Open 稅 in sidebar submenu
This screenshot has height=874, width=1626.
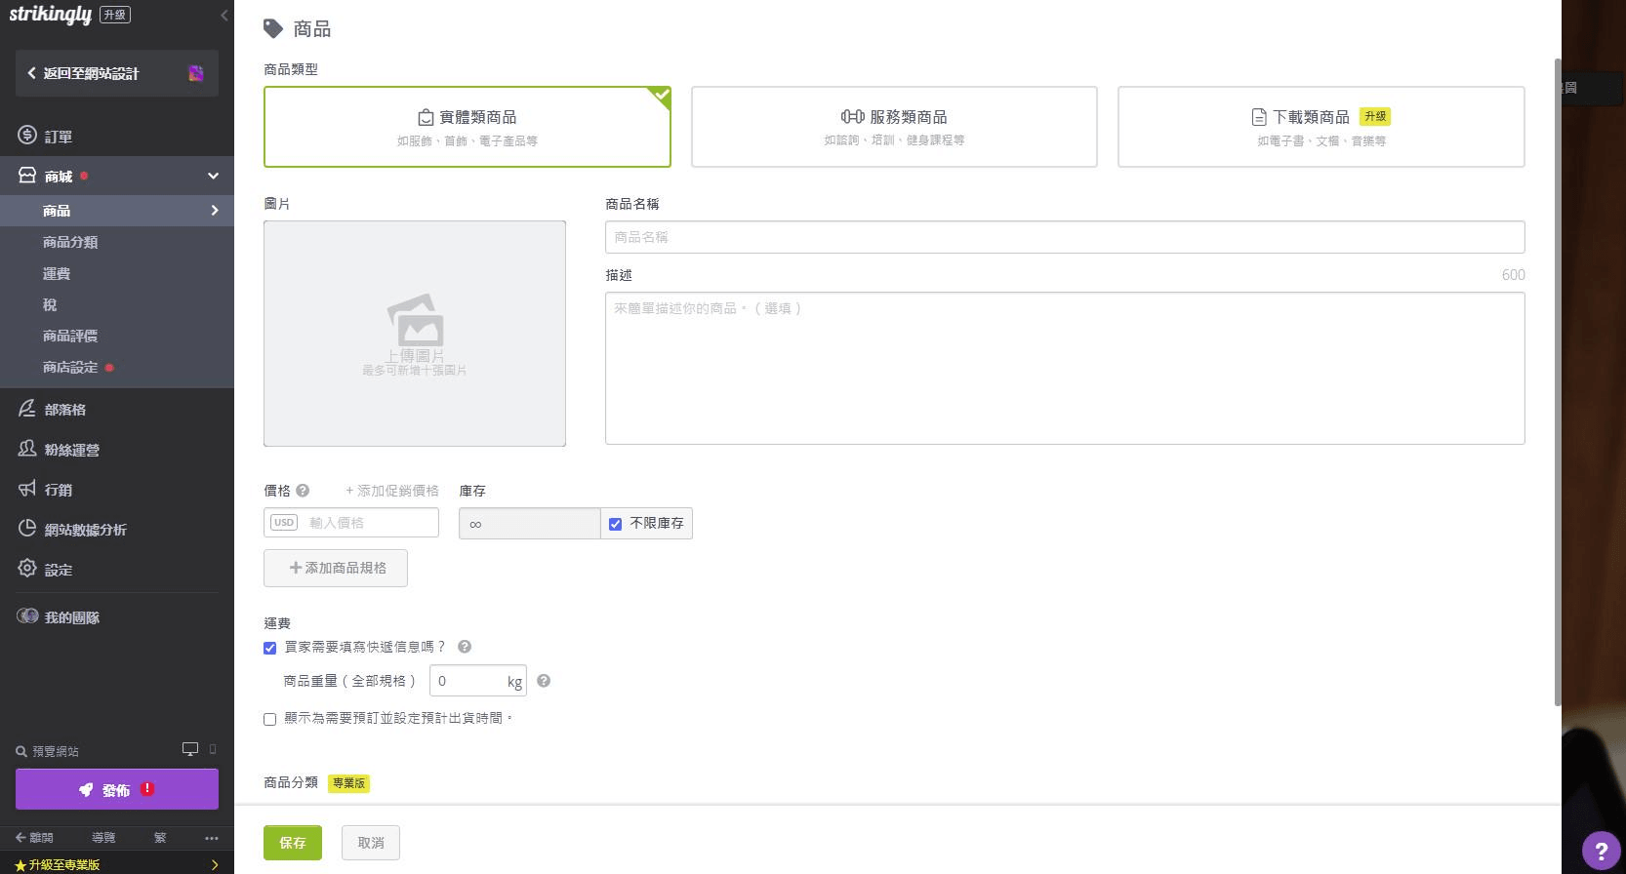[50, 305]
